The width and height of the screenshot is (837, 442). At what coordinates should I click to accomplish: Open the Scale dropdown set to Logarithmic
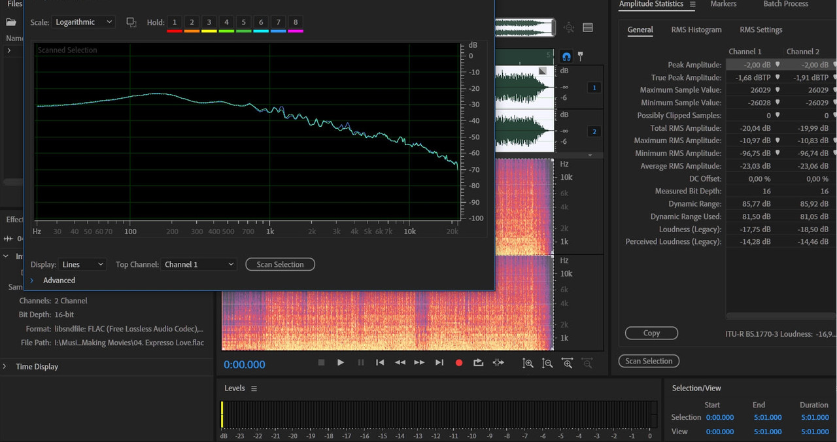(83, 22)
